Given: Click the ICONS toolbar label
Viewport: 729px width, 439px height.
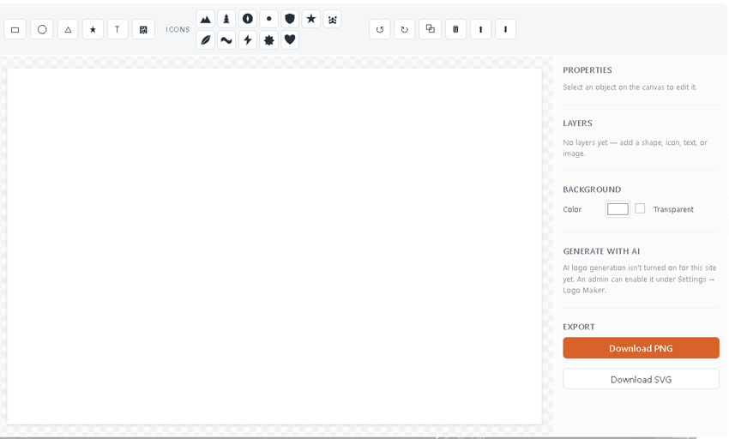Looking at the screenshot, I should [x=178, y=29].
